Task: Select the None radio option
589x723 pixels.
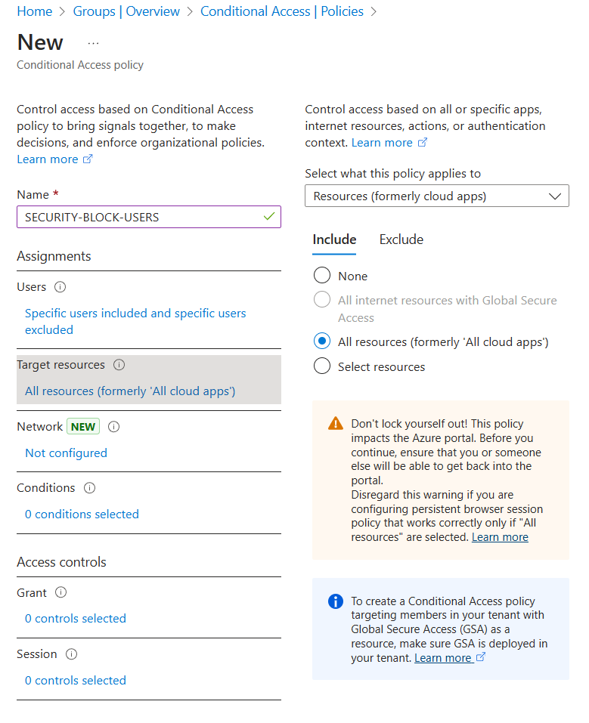Action: point(322,275)
